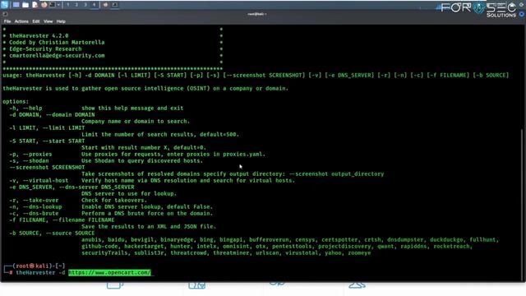This screenshot has height=296, width=526.
Task: Click the OSINT description sentence
Action: pyautogui.click(x=145, y=89)
